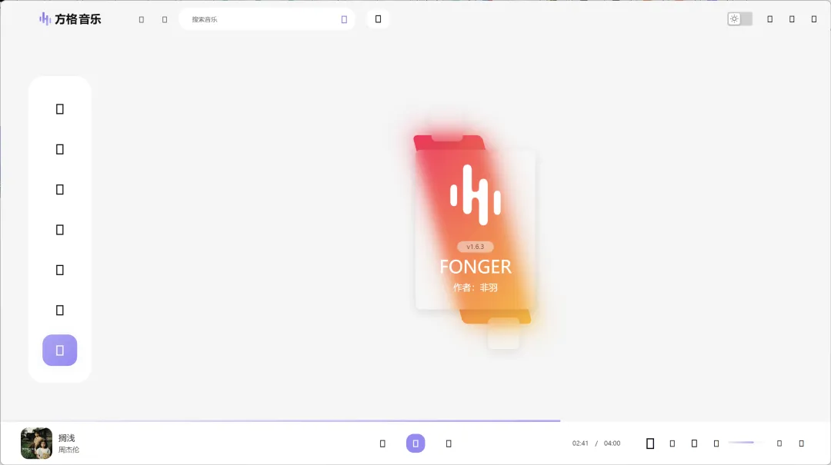Toggle the light/dark theme switch
The width and height of the screenshot is (831, 465).
[x=740, y=19]
